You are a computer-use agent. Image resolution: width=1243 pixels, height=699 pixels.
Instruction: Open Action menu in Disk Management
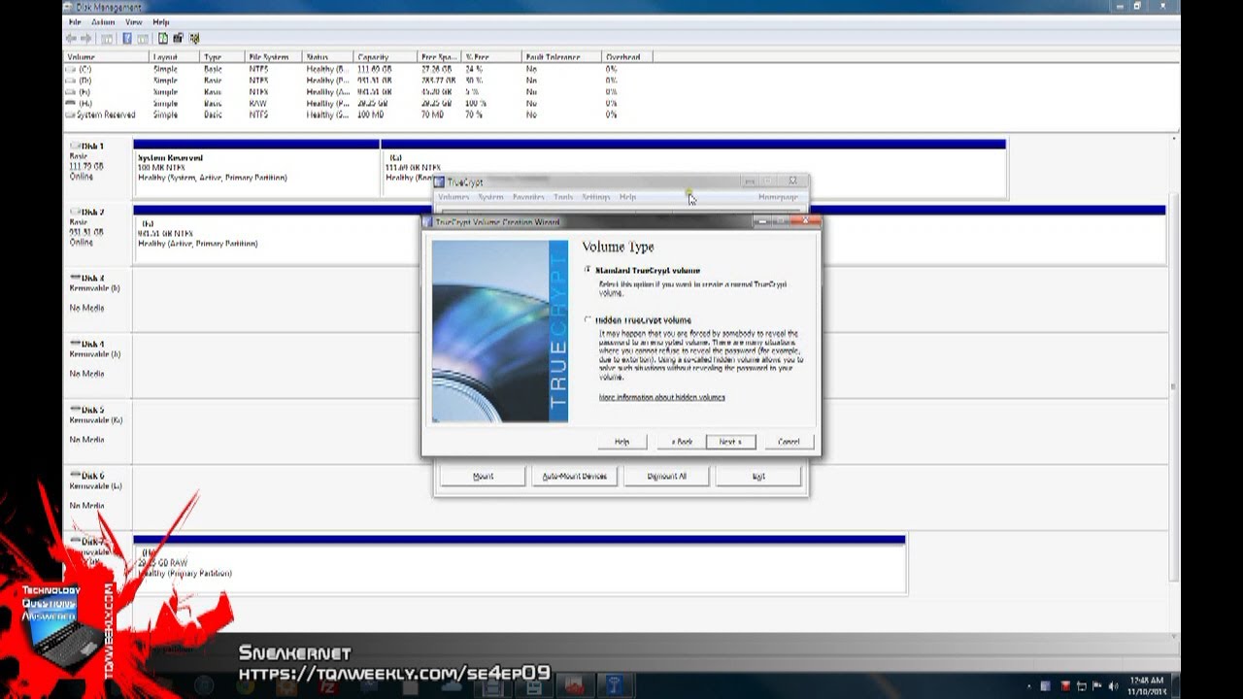103,21
